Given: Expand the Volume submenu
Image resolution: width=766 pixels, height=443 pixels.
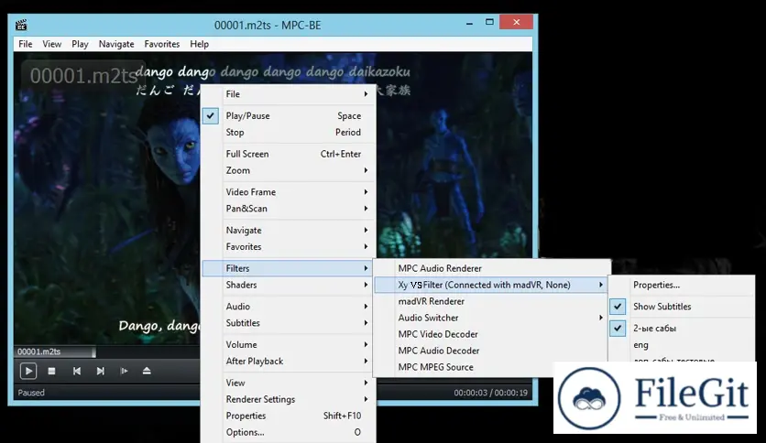Looking at the screenshot, I should (x=289, y=344).
